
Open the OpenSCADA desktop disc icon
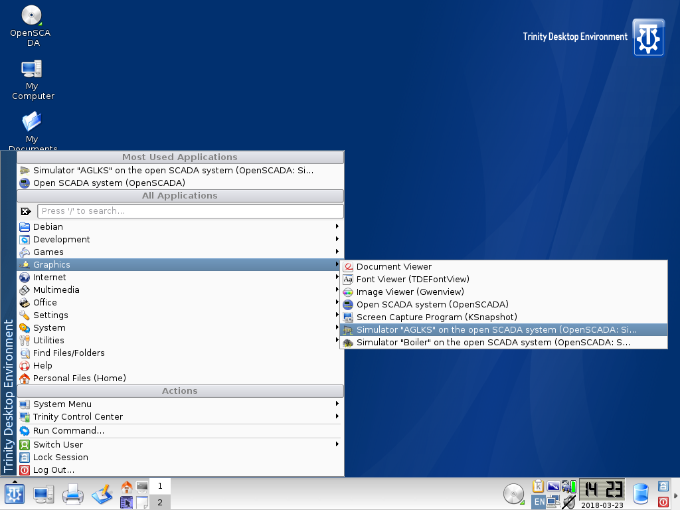(x=31, y=16)
